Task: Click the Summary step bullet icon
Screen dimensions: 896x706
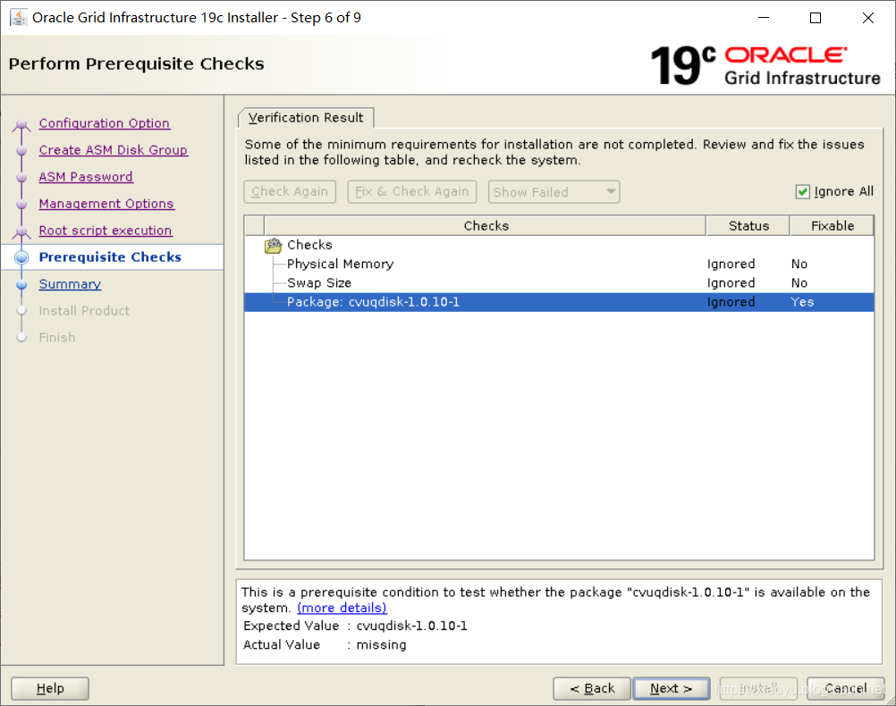Action: click(x=21, y=284)
